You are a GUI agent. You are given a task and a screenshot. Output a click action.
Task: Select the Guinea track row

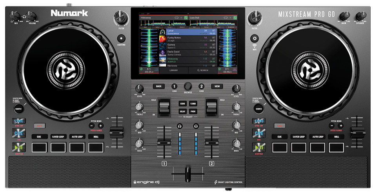(188, 46)
